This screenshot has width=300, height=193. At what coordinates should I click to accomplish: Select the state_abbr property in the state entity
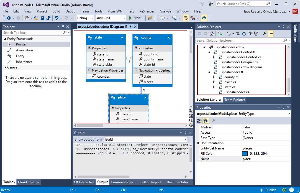105,65
